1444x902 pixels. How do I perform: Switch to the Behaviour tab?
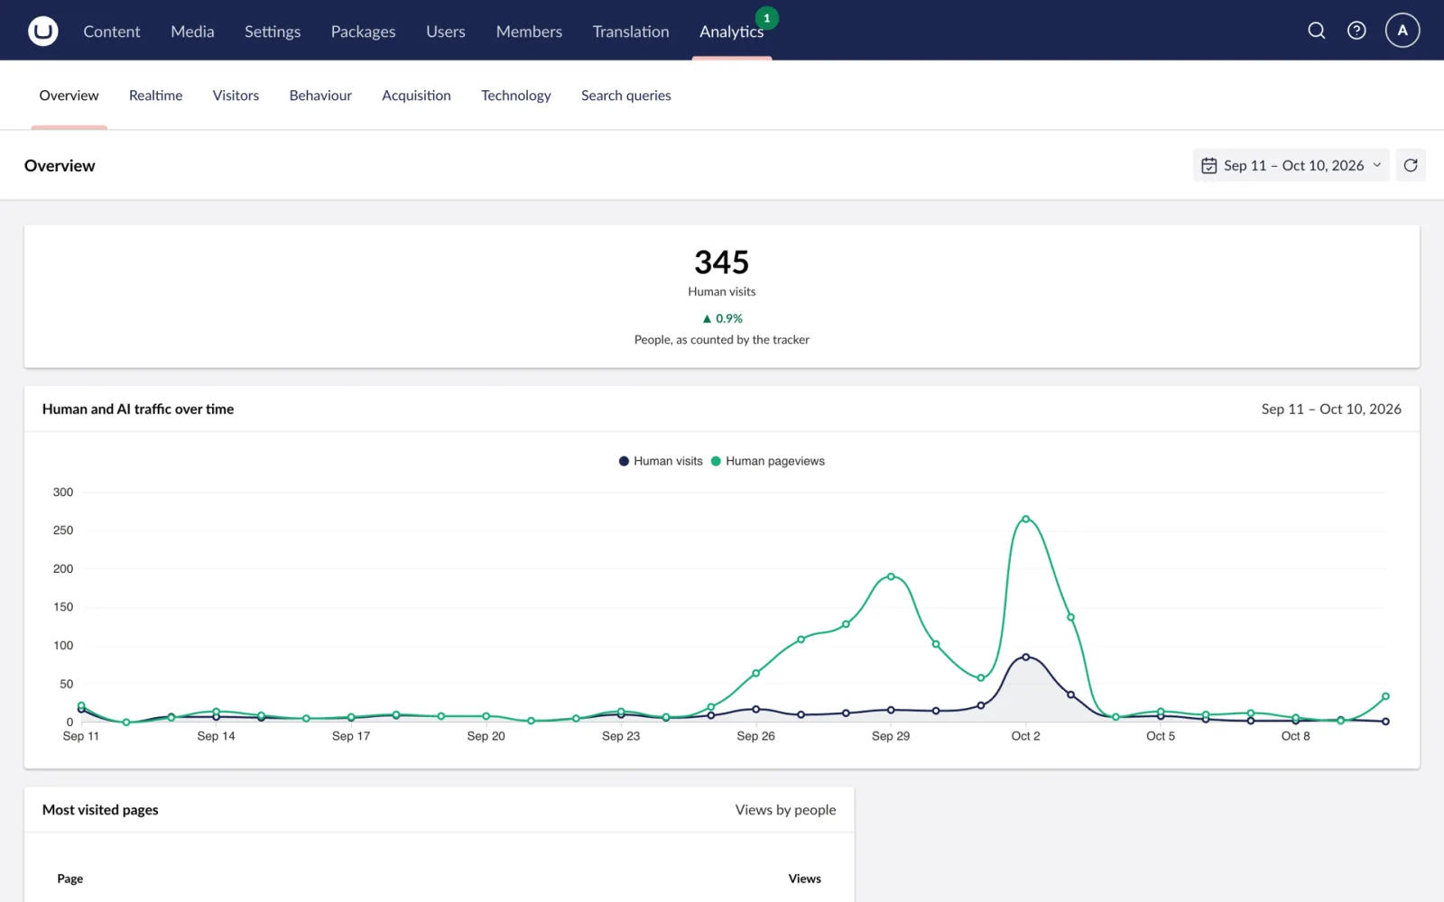[x=320, y=96]
